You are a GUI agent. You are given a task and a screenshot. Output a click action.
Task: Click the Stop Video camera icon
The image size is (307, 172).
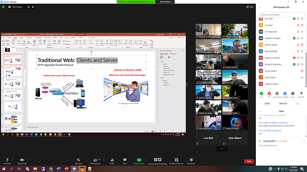coord(22,160)
